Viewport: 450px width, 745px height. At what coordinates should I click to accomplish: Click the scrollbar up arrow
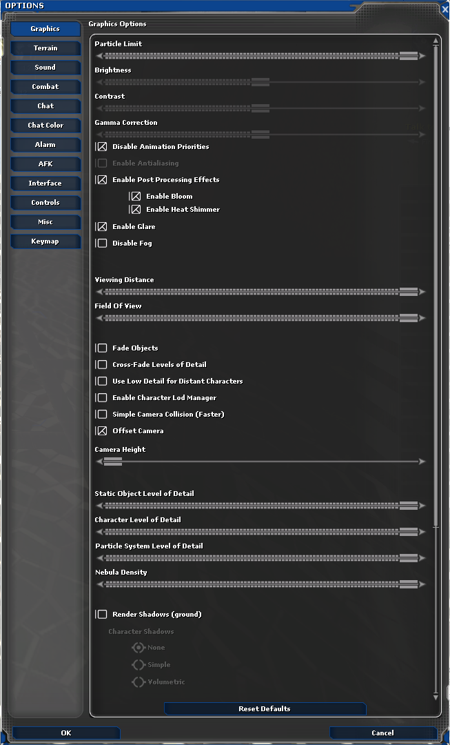436,41
